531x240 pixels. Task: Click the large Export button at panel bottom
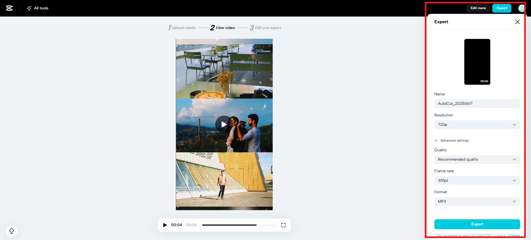point(477,224)
